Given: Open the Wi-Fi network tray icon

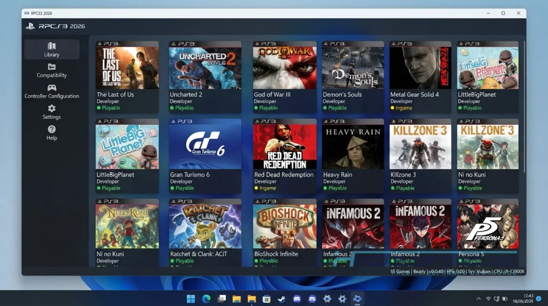Looking at the screenshot, I should (488, 299).
